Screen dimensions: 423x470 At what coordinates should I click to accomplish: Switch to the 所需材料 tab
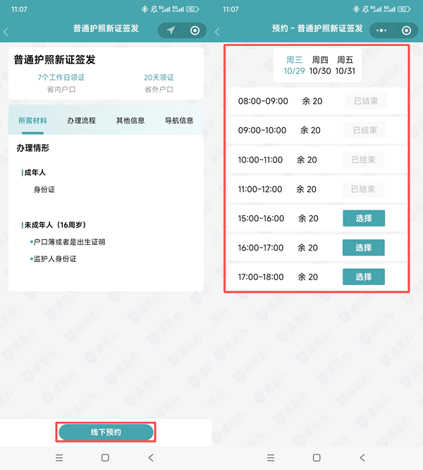click(x=32, y=121)
